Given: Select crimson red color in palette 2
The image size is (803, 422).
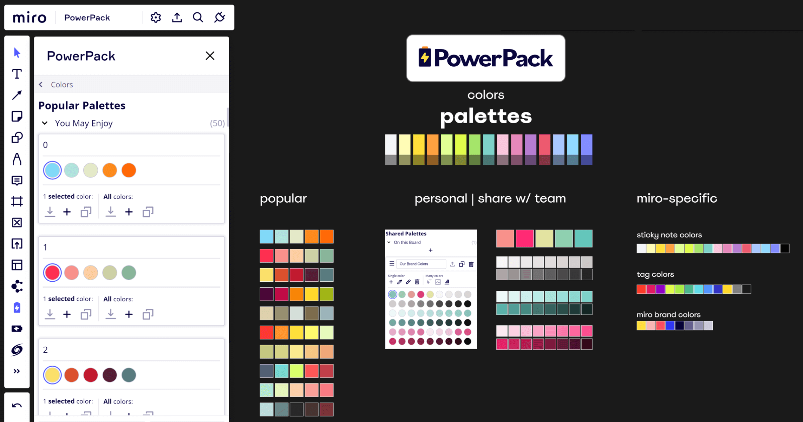Looking at the screenshot, I should [x=91, y=375].
